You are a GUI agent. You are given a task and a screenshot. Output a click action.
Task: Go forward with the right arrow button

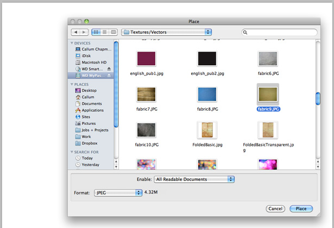pos(84,32)
